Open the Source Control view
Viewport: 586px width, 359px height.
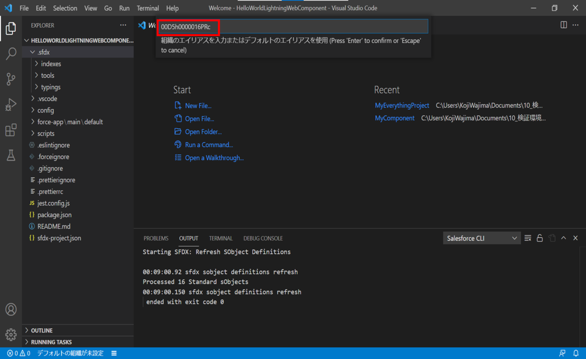tap(11, 79)
